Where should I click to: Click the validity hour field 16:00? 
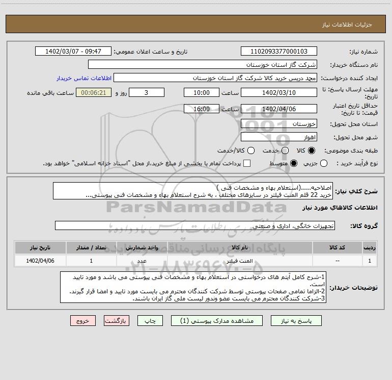pos(202,109)
